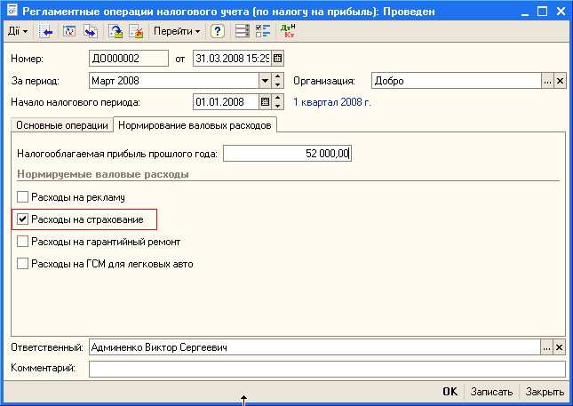This screenshot has width=573, height=406.
Task: Select the Нормирование валовых расходов tab
Action: 195,125
